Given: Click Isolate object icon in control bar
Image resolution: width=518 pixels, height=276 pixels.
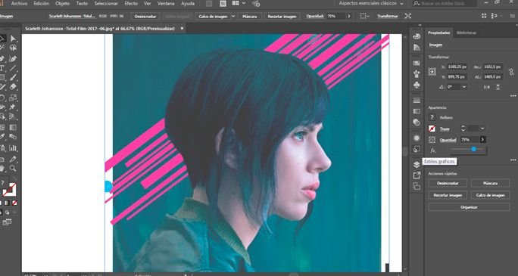Looking at the screenshot, I should coord(408,16).
